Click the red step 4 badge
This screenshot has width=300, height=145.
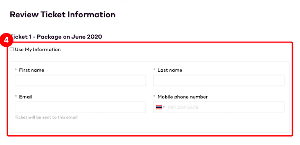6,40
